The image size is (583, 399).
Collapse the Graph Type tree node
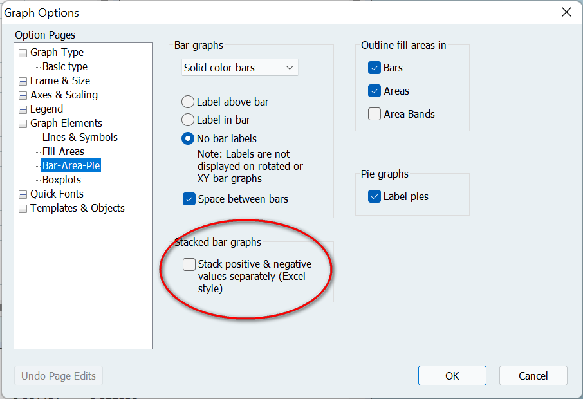click(23, 53)
